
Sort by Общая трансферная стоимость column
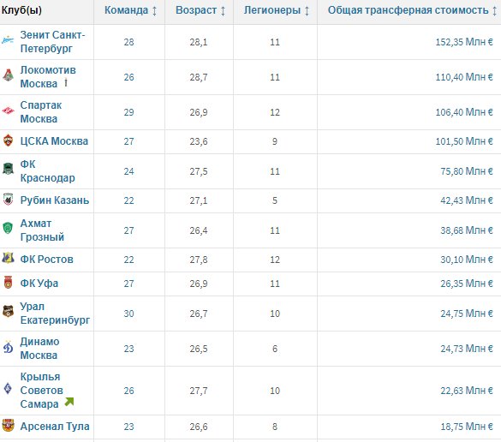412,10
